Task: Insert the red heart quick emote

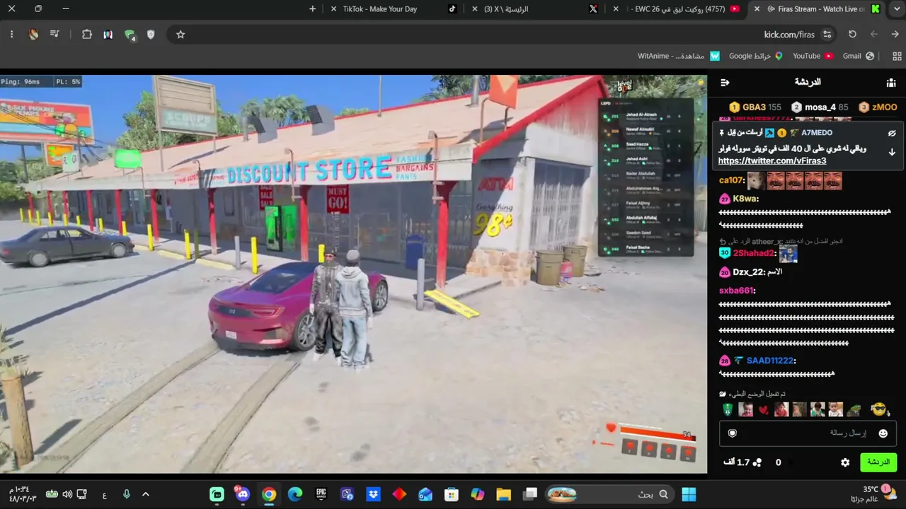Action: pos(763,410)
